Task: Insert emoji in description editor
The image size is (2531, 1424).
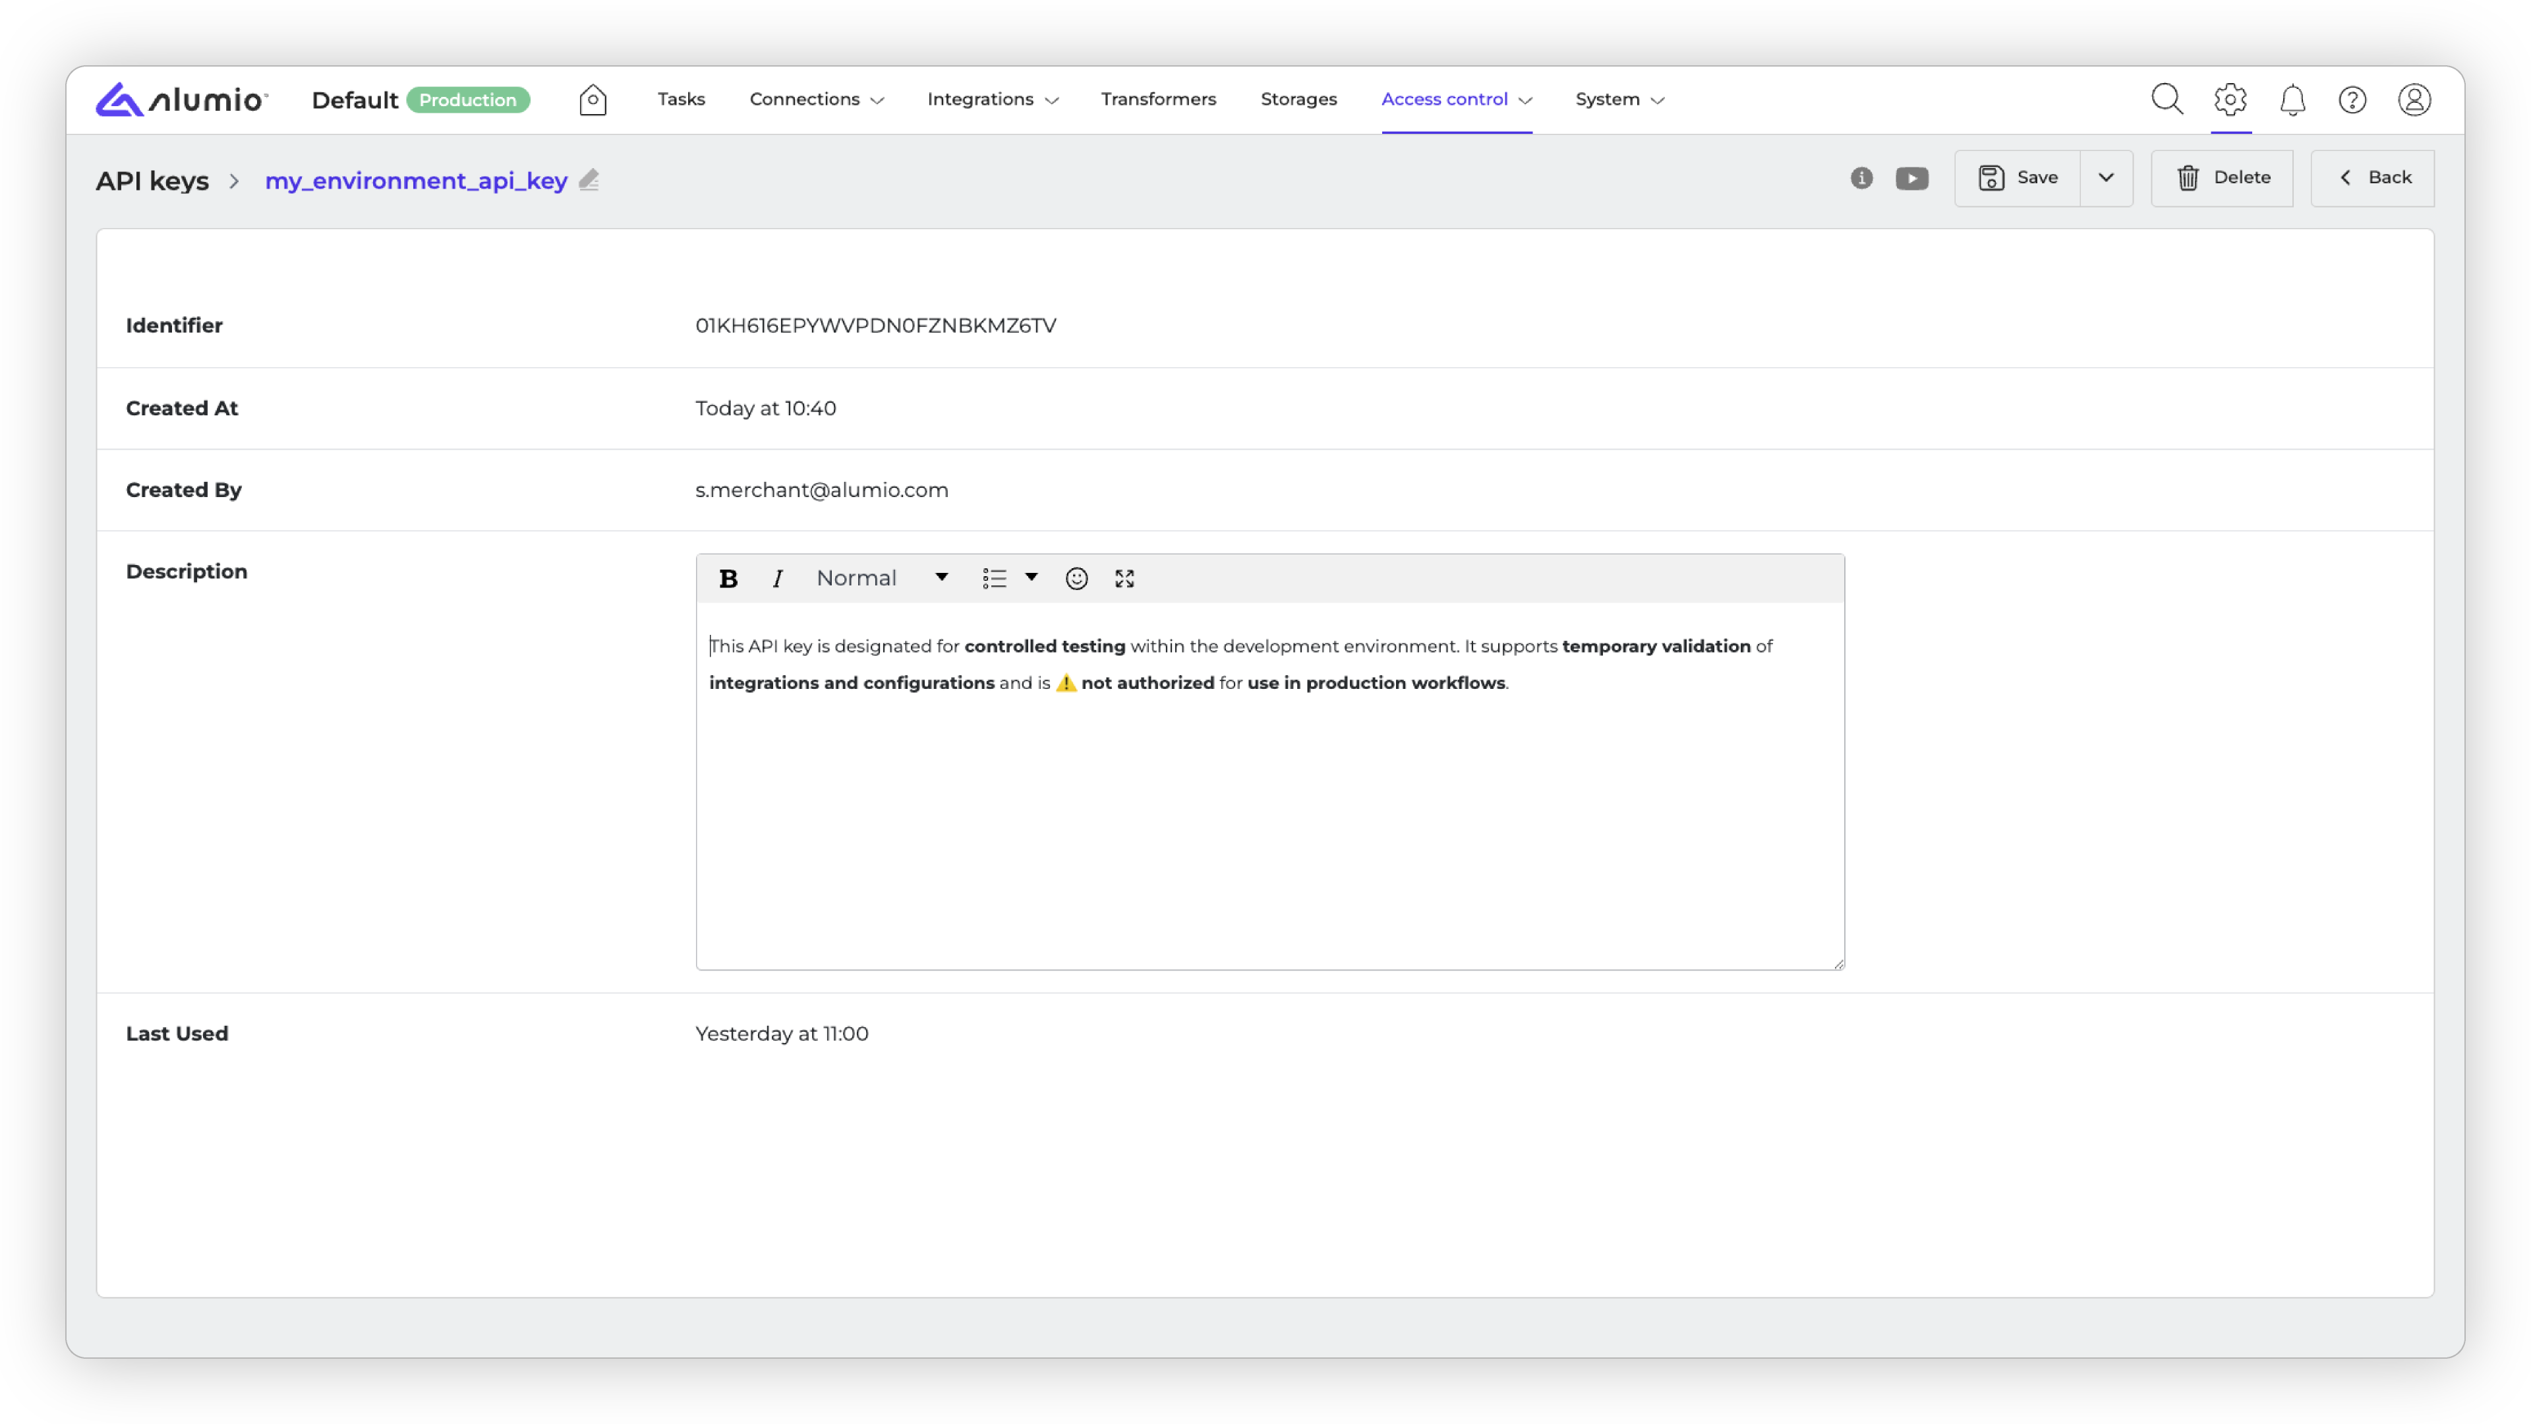Action: coord(1076,579)
